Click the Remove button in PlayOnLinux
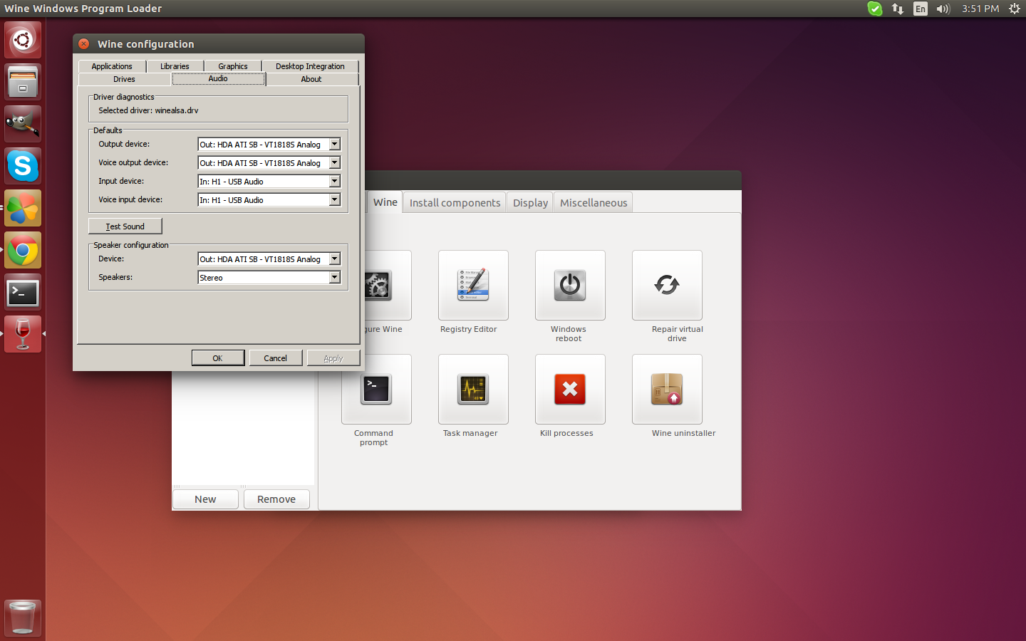 (276, 499)
